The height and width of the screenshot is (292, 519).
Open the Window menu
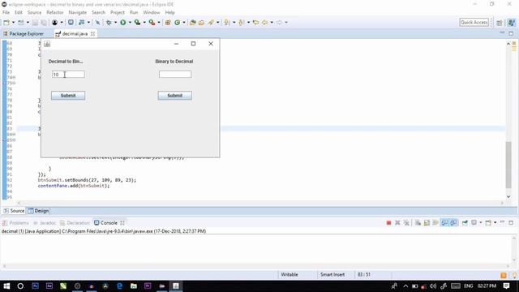[152, 12]
